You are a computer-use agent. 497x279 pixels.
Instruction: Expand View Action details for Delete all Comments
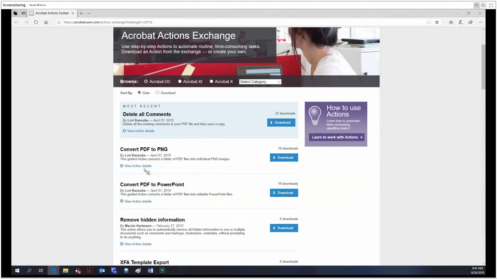click(139, 131)
